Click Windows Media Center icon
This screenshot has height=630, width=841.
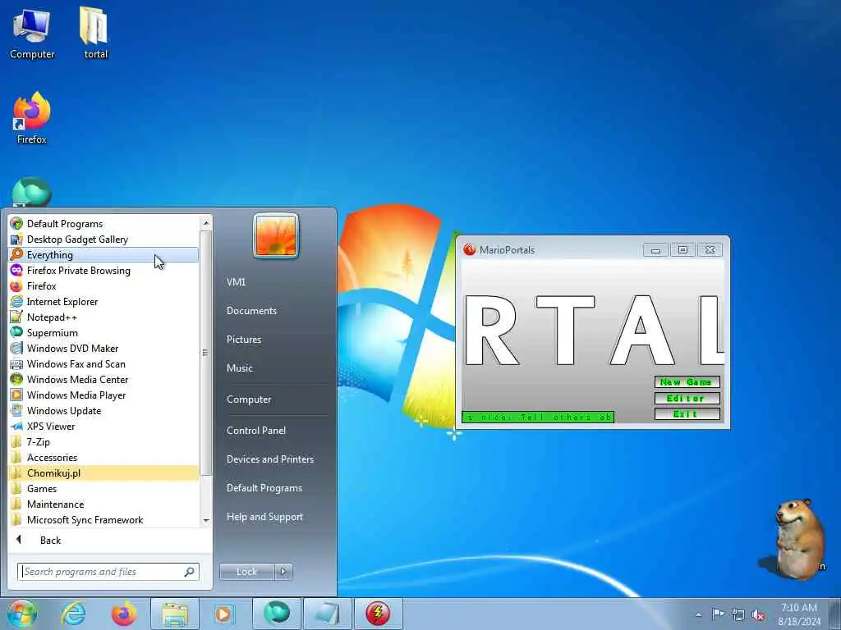pyautogui.click(x=16, y=379)
